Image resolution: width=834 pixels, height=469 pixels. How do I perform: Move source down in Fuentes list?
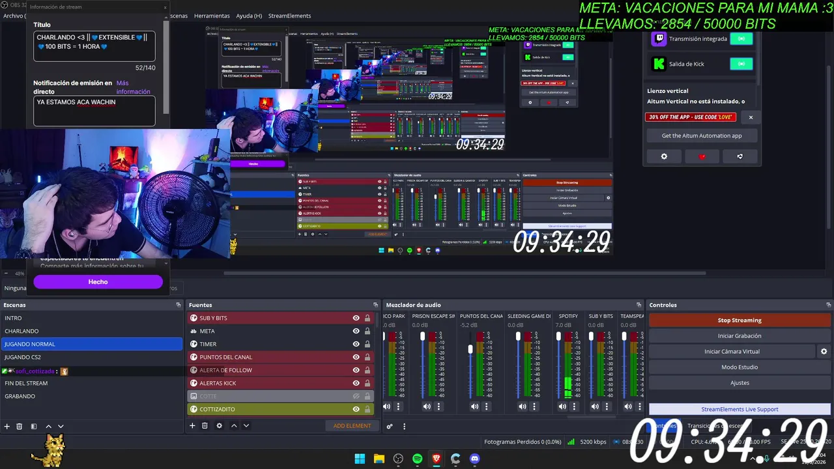(246, 425)
